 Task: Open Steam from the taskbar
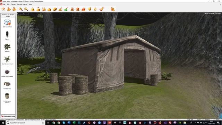84,123
